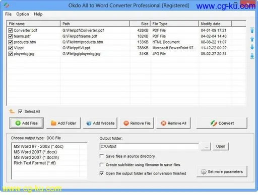Screen dimensions: 258x195
Task: Open the Help menu
Action: coord(38,14)
